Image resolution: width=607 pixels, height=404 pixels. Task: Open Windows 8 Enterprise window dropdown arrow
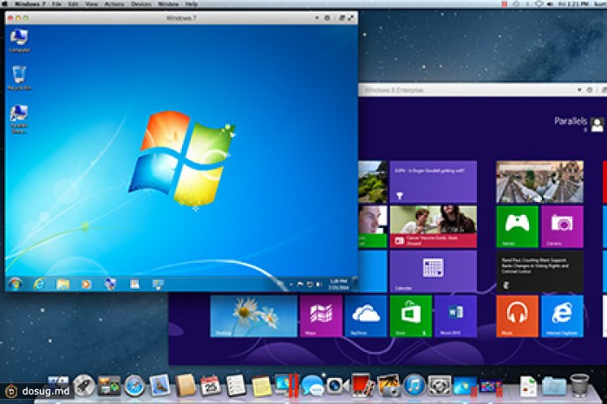coord(579,90)
